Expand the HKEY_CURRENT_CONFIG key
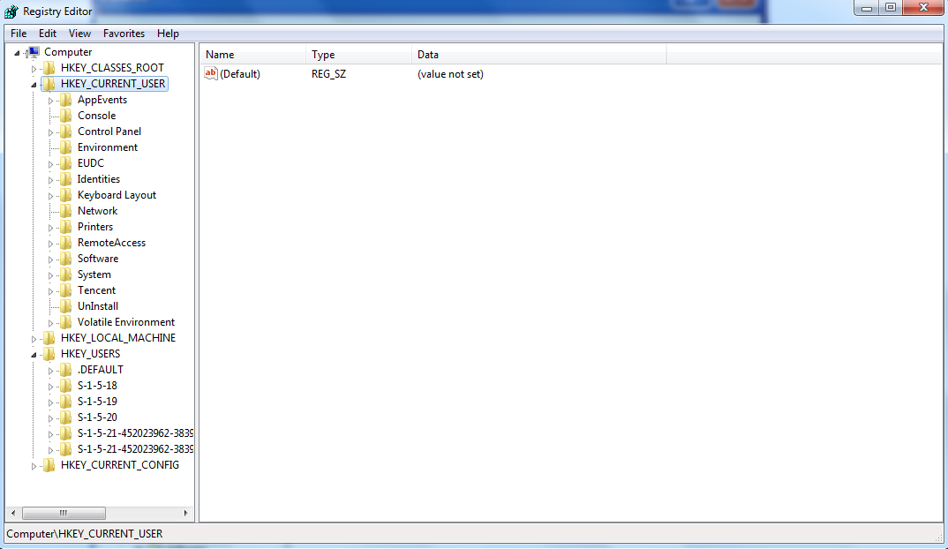This screenshot has width=948, height=549. pyautogui.click(x=34, y=466)
